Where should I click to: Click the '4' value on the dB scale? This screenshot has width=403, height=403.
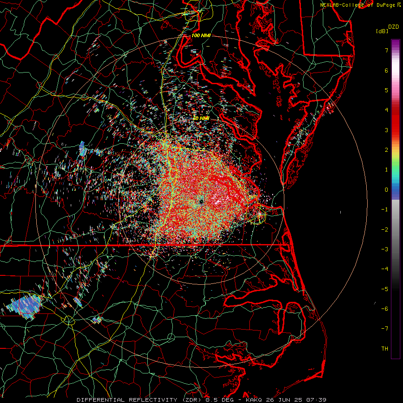[386, 110]
